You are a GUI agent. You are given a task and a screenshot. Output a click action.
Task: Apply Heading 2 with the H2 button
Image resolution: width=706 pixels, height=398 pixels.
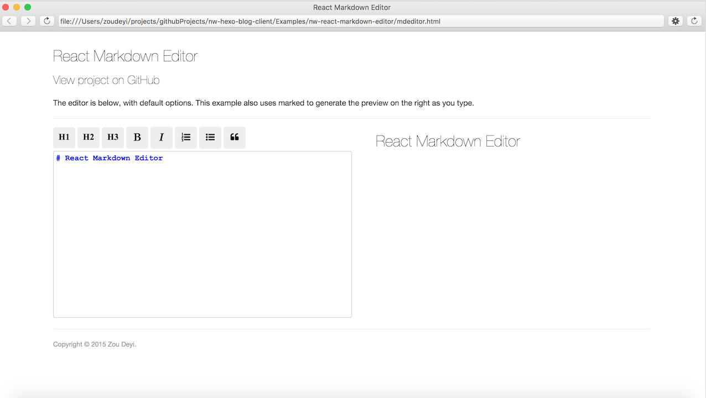click(89, 138)
